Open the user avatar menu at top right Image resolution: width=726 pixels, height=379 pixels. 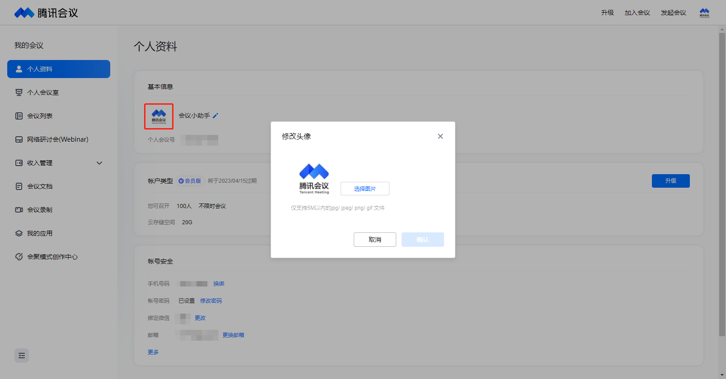[704, 13]
